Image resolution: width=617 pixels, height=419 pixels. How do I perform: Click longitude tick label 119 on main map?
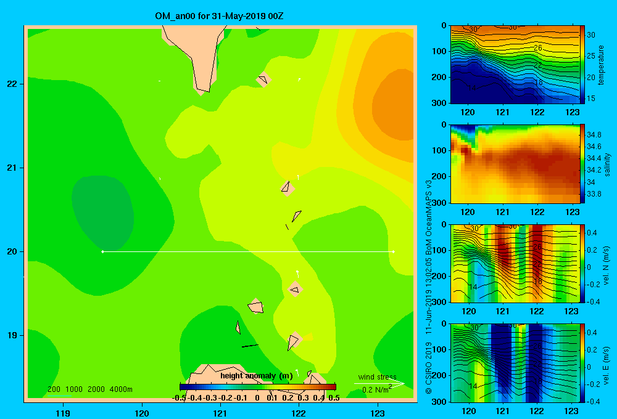click(x=63, y=413)
